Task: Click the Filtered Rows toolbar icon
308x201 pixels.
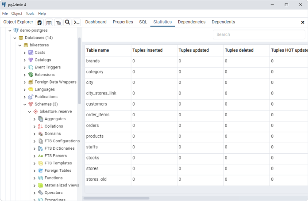Action: (58, 22)
